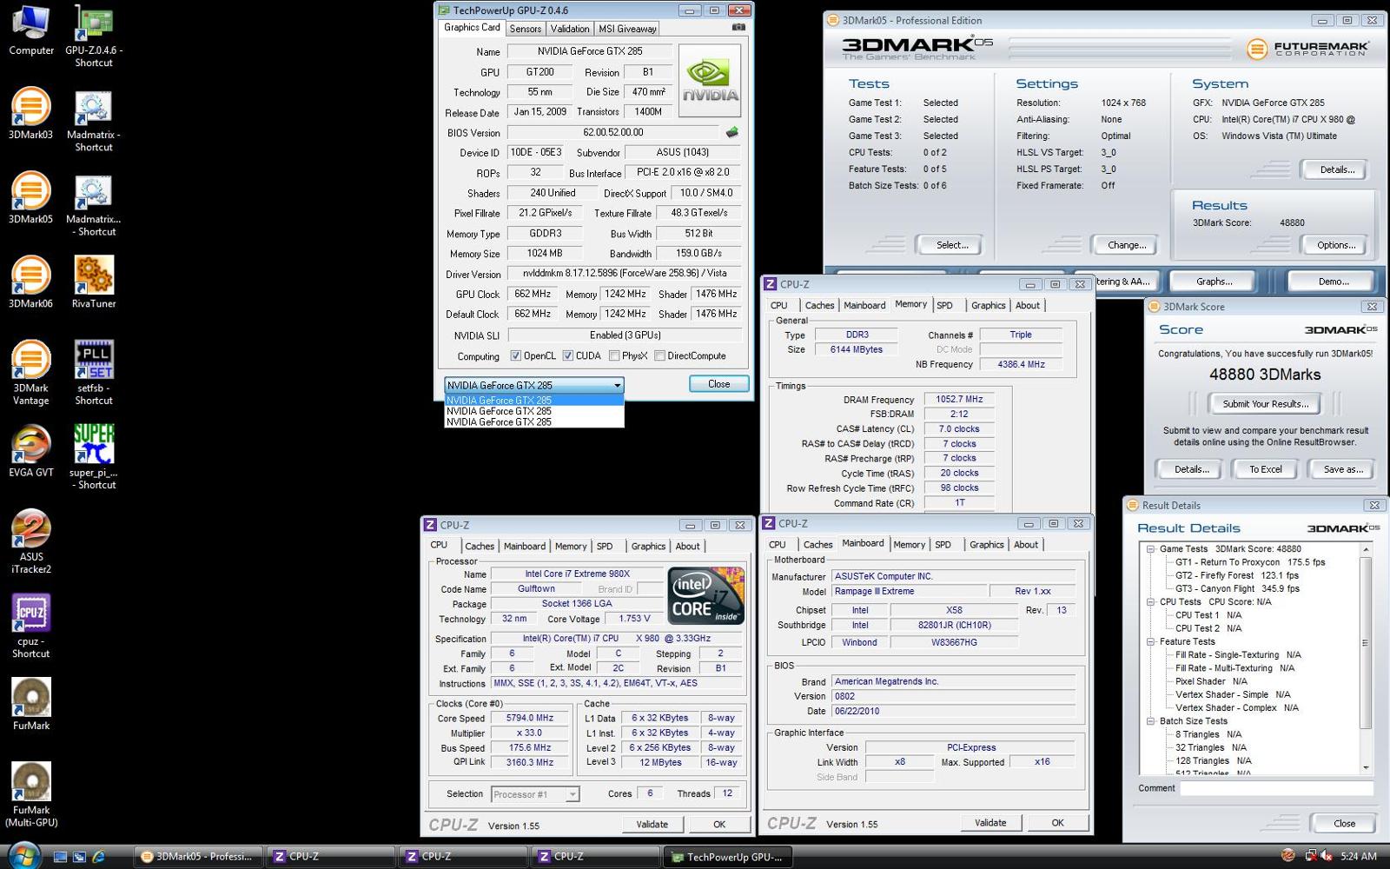Open the 3DMark Vantage desktop icon
Image resolution: width=1390 pixels, height=869 pixels.
pyautogui.click(x=31, y=374)
